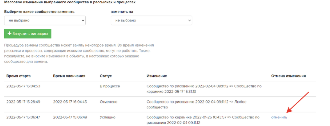Click the 'Массовое изменение выбранного сообщества' heading
This screenshot has width=330, height=126.
click(70, 2)
